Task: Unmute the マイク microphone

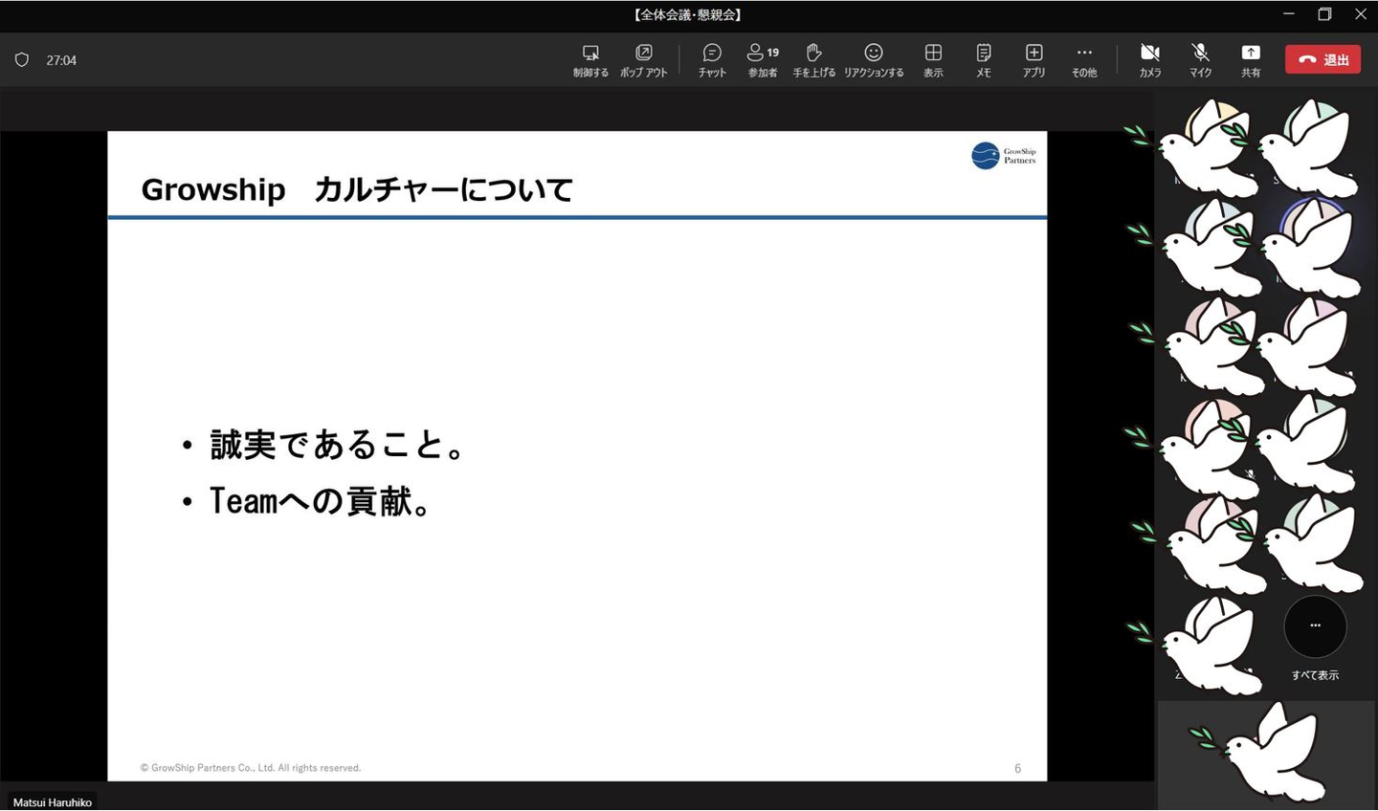Action: [1200, 59]
